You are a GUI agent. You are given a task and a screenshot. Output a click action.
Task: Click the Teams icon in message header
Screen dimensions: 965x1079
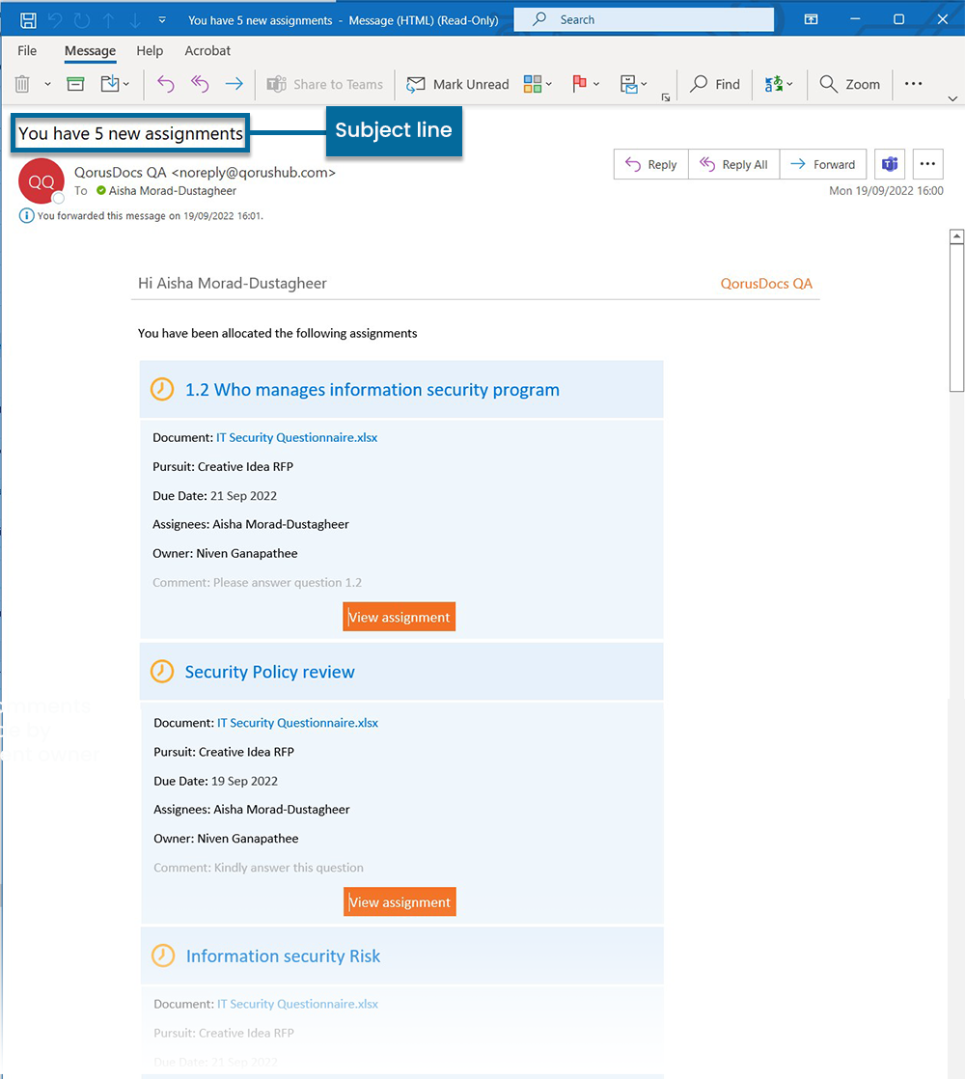[x=890, y=164]
